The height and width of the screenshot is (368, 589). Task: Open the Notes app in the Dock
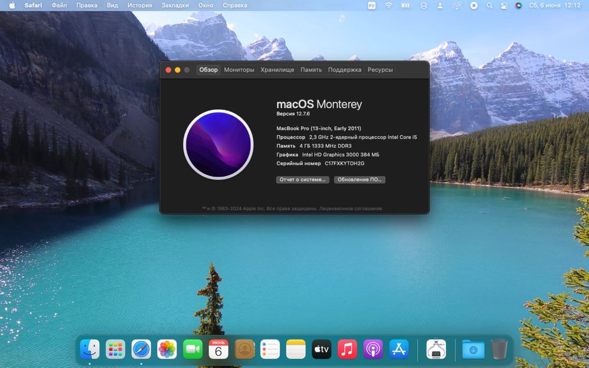(296, 349)
